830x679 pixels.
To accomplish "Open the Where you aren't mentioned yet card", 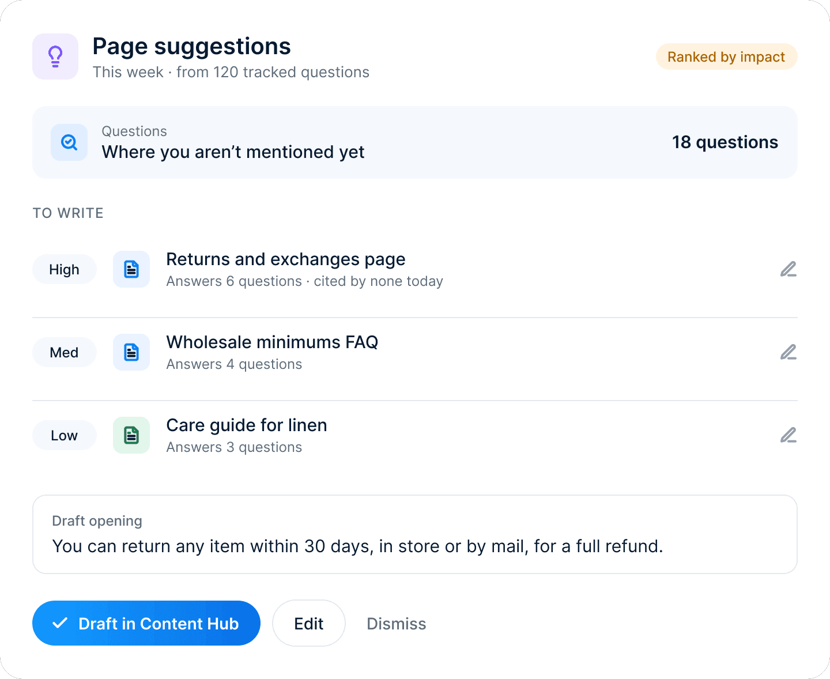I will 415,142.
